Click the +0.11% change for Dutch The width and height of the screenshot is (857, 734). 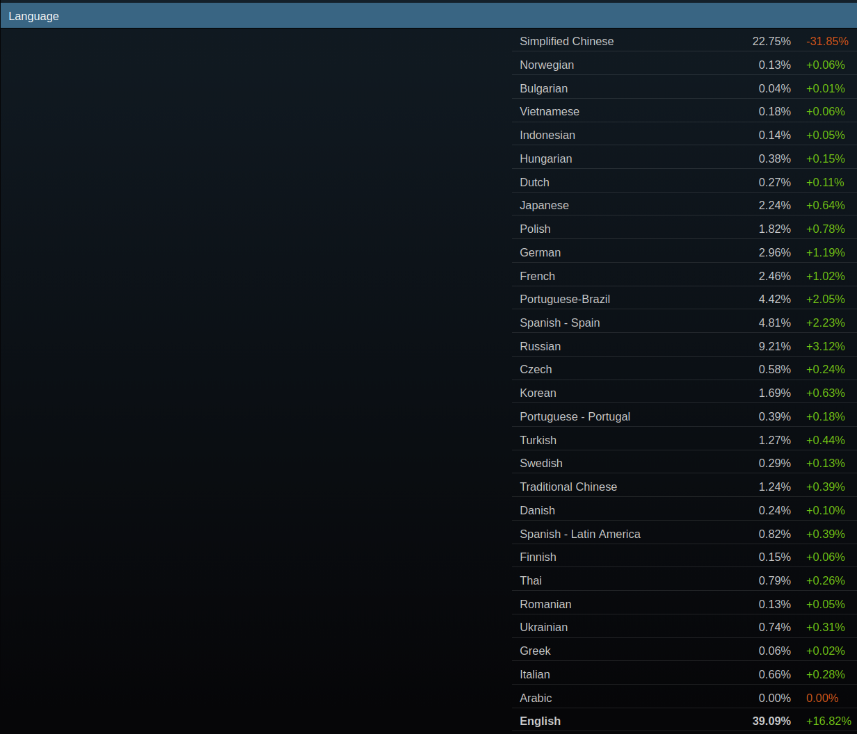825,182
